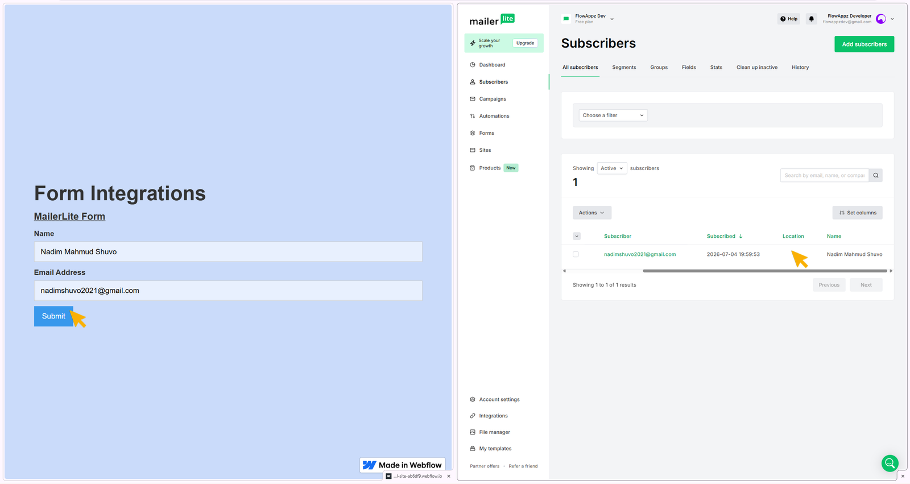Viewport: 910px width, 484px height.
Task: Open Campaigns in the sidebar
Action: [x=493, y=99]
